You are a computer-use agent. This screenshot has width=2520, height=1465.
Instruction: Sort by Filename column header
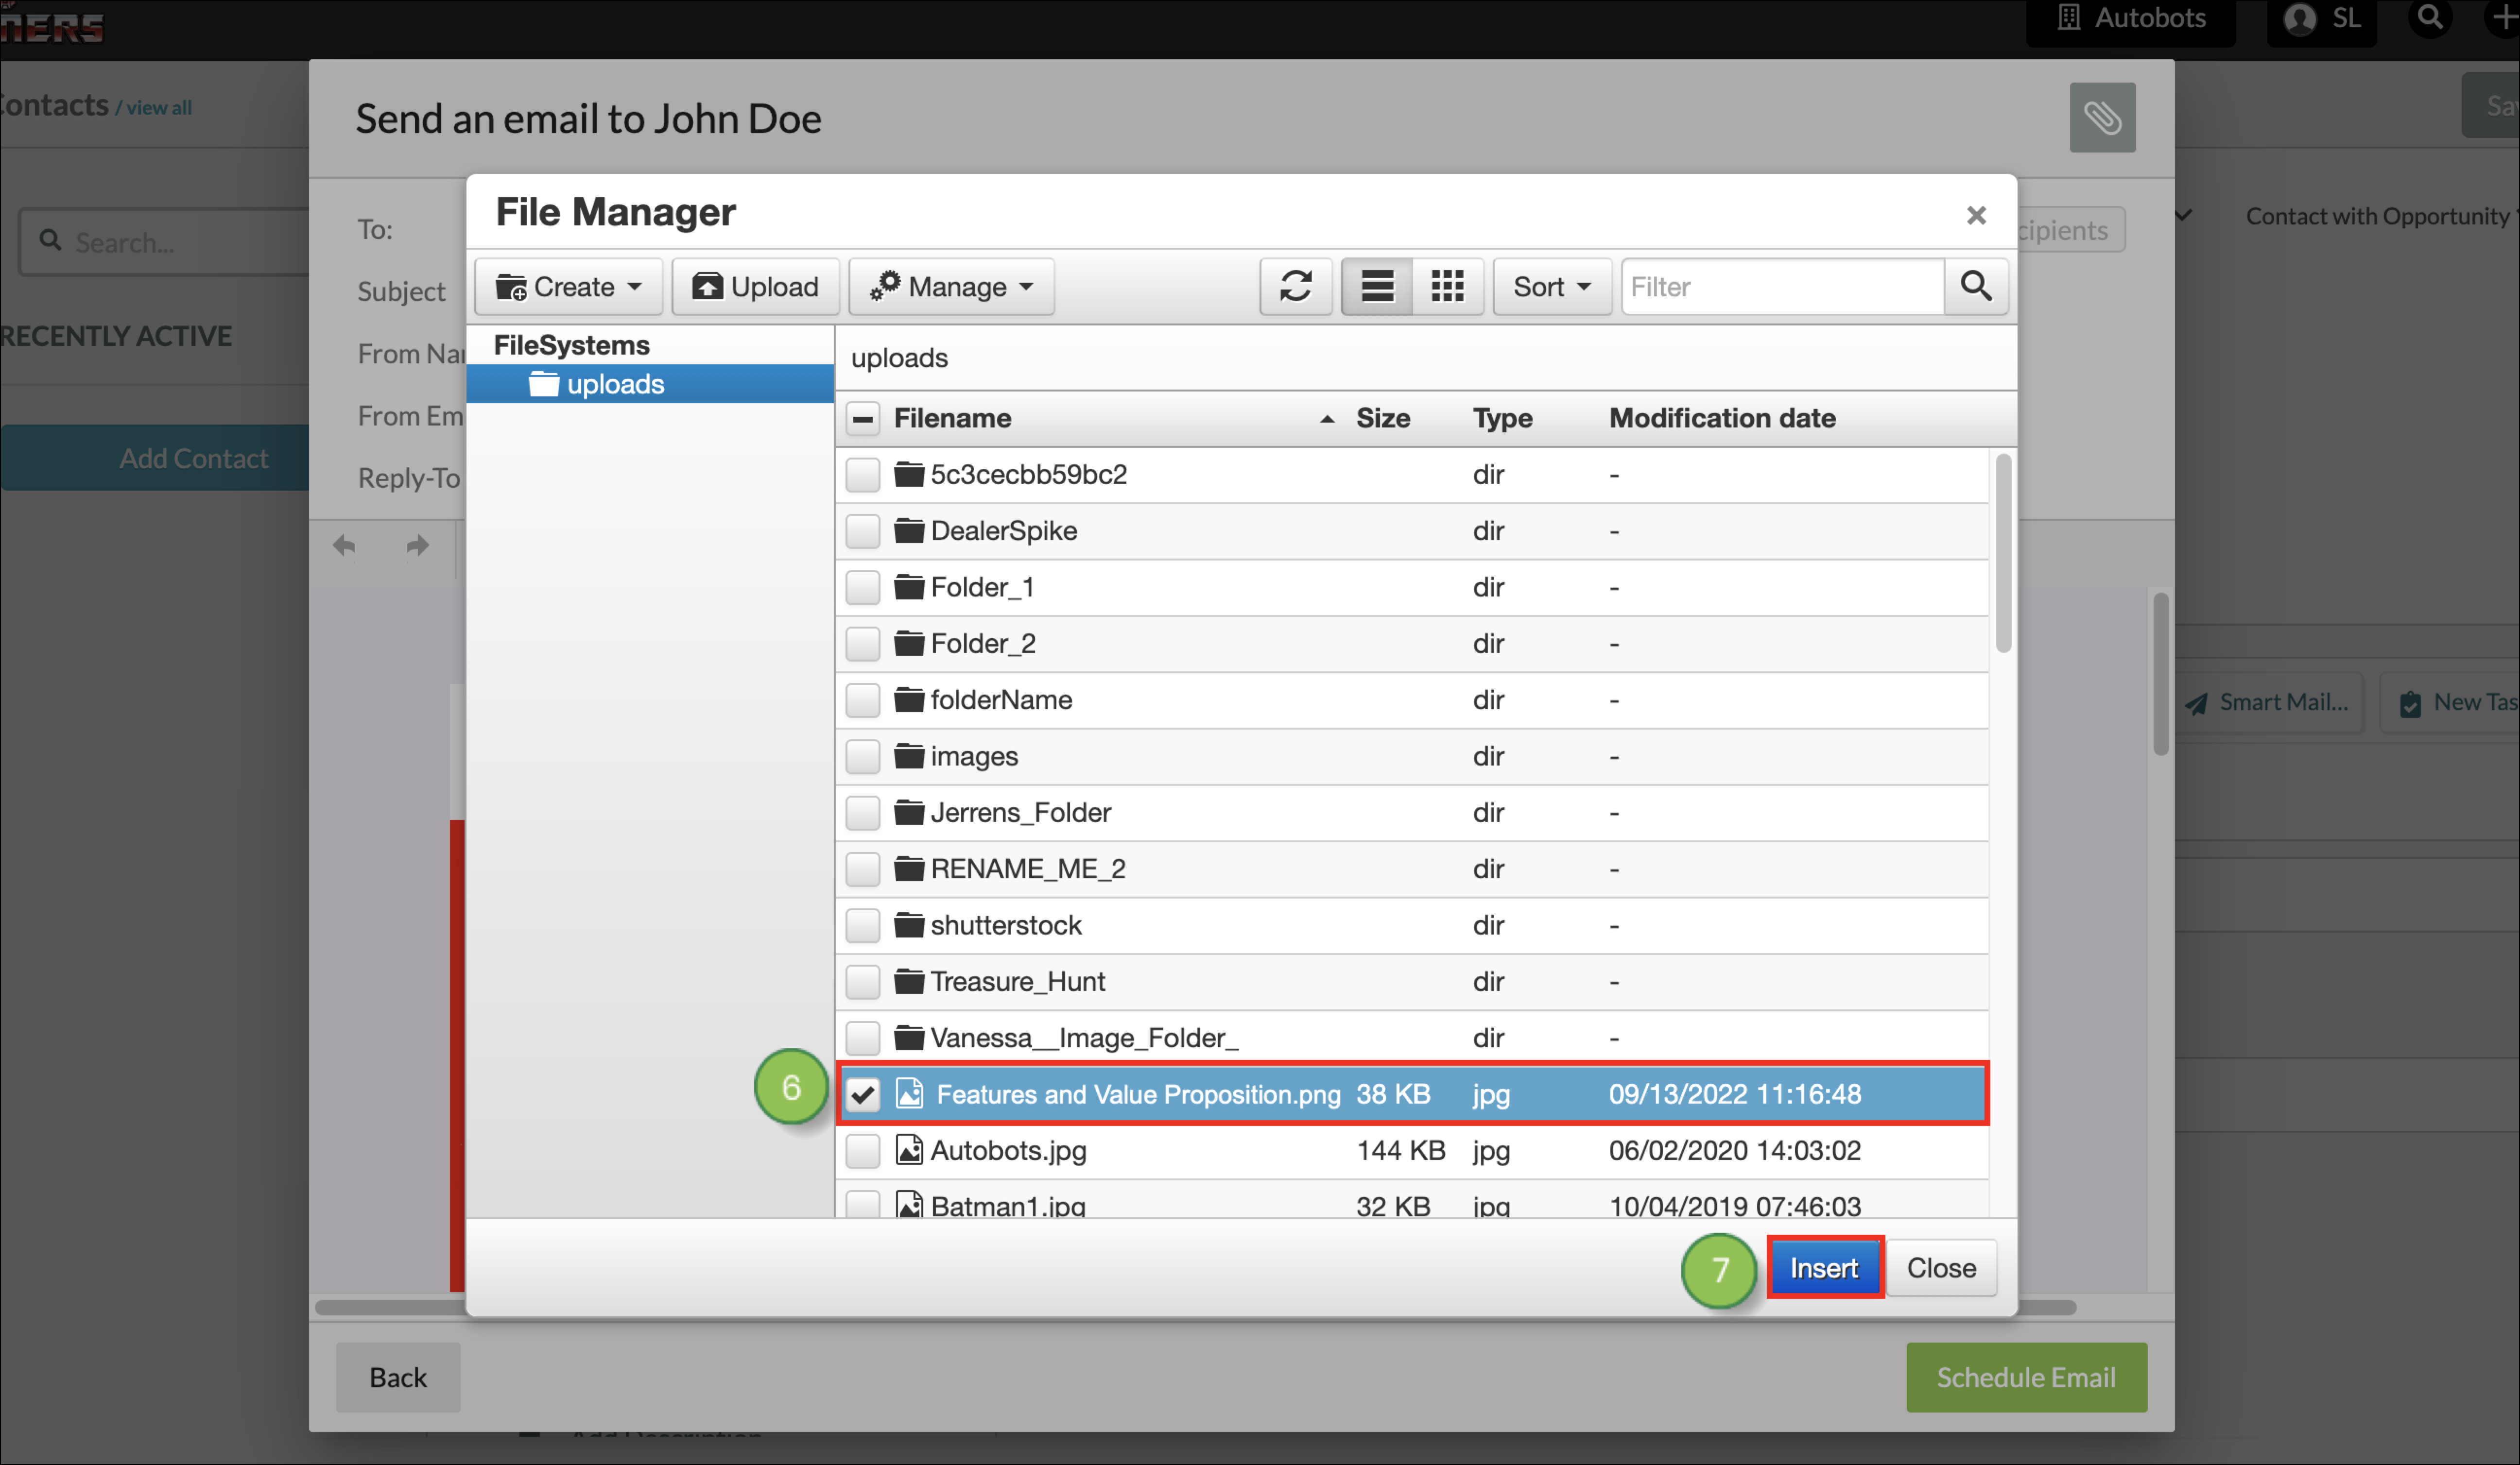952,418
